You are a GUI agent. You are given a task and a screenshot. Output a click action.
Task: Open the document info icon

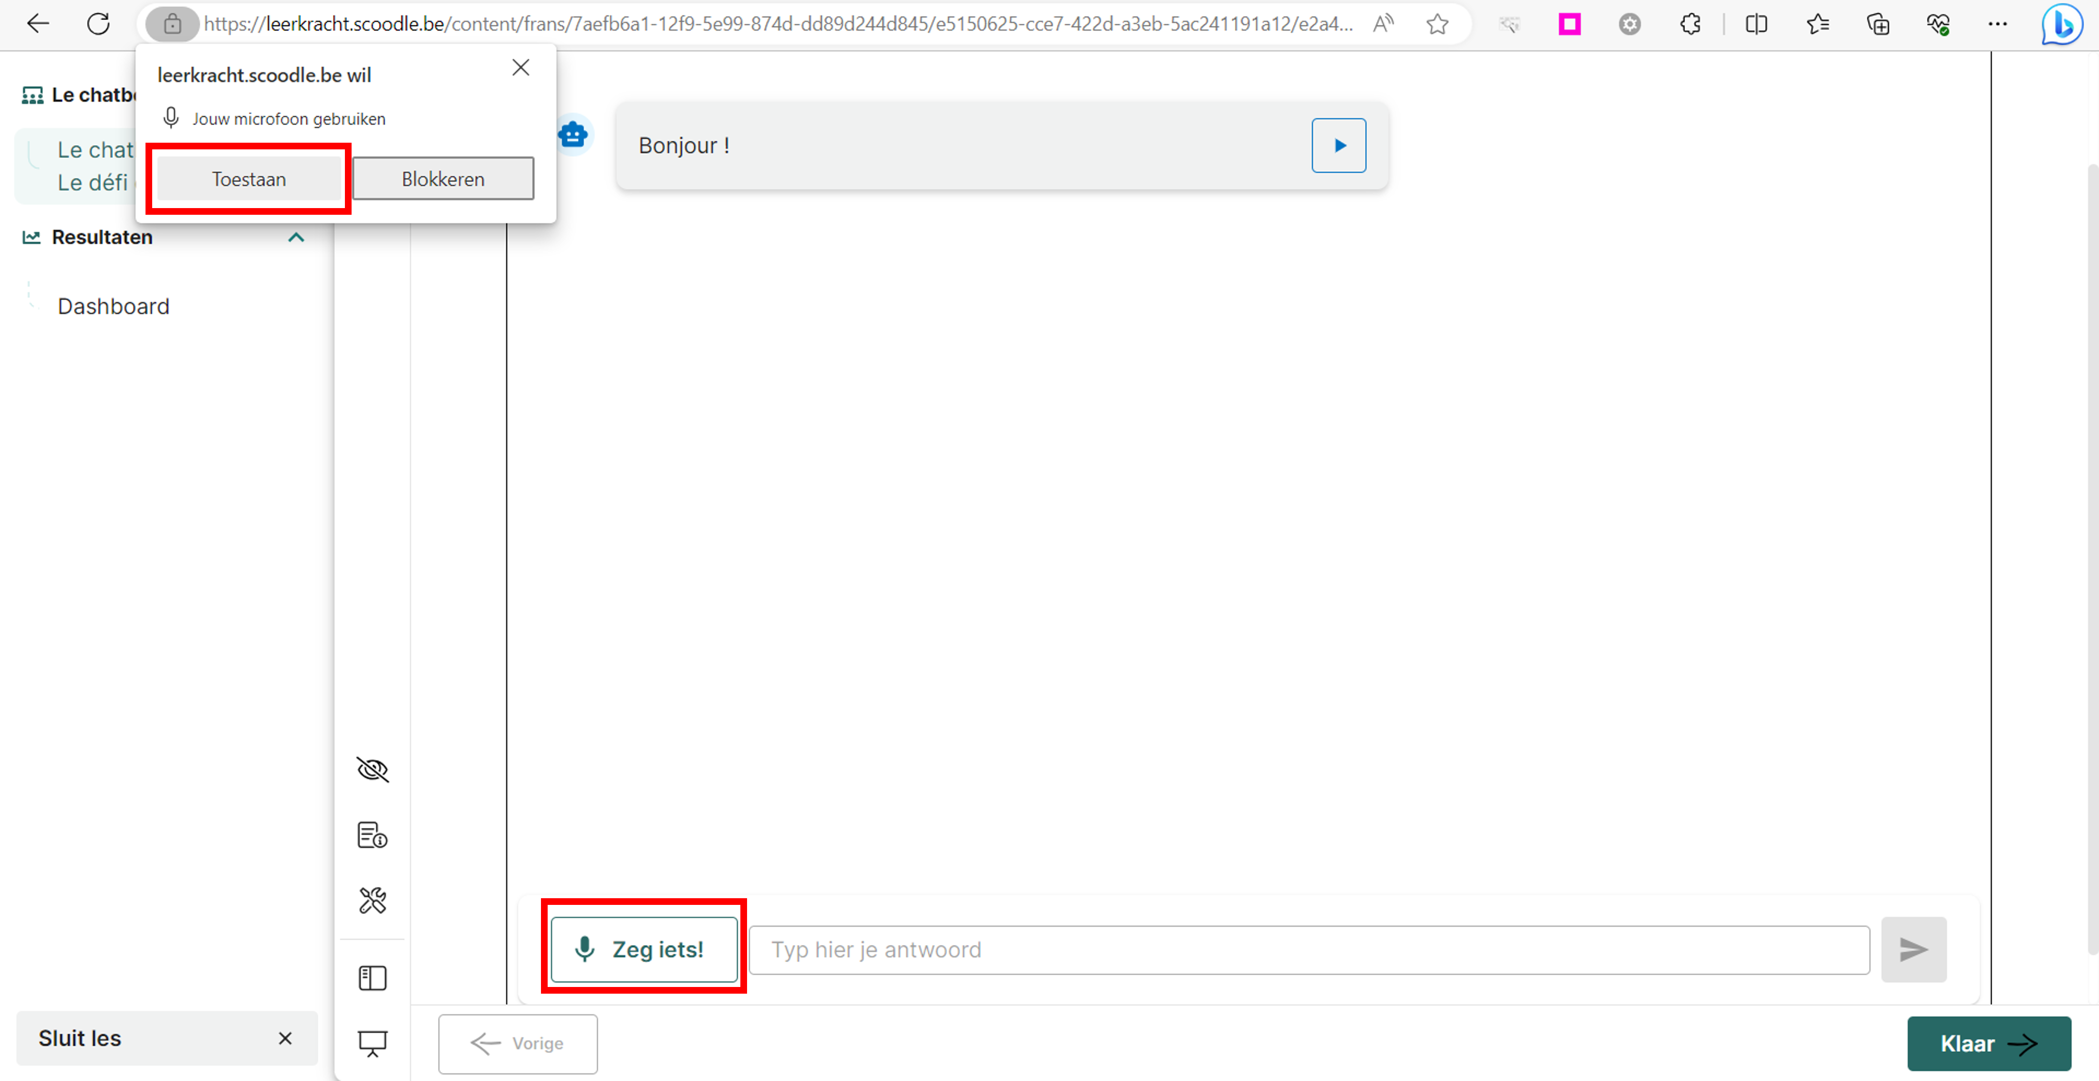[x=373, y=835]
